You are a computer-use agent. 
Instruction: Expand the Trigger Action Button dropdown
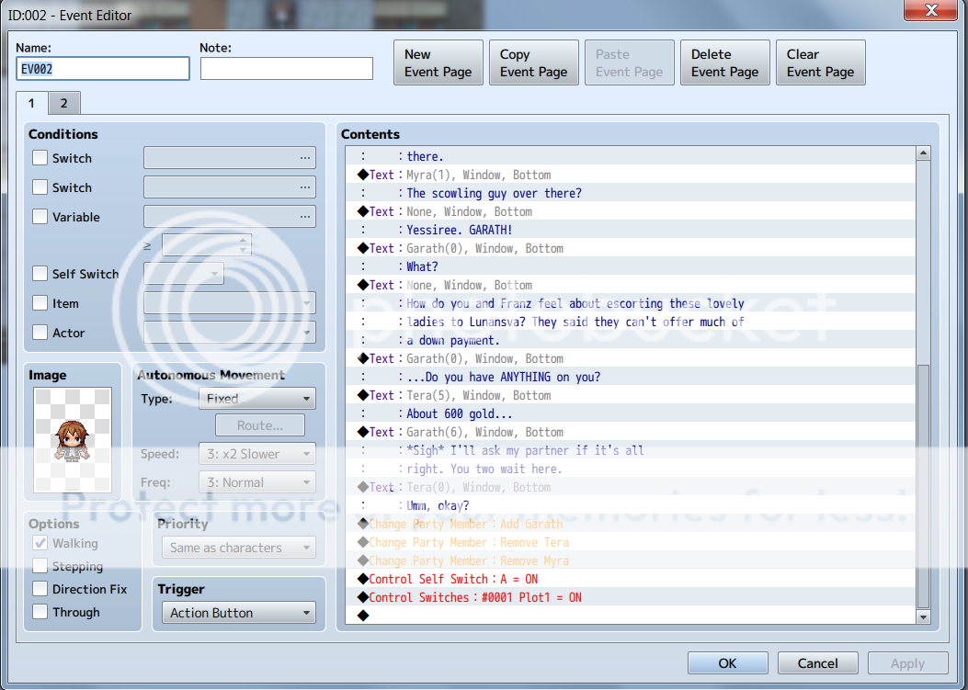[x=238, y=613]
